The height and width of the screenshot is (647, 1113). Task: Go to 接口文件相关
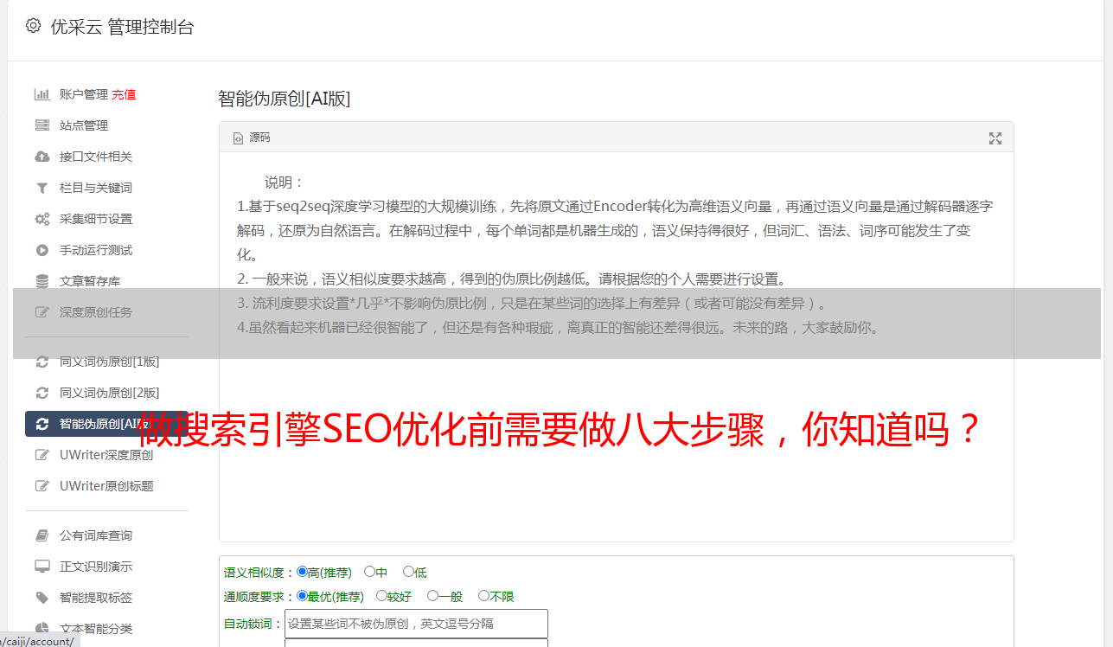(x=96, y=157)
